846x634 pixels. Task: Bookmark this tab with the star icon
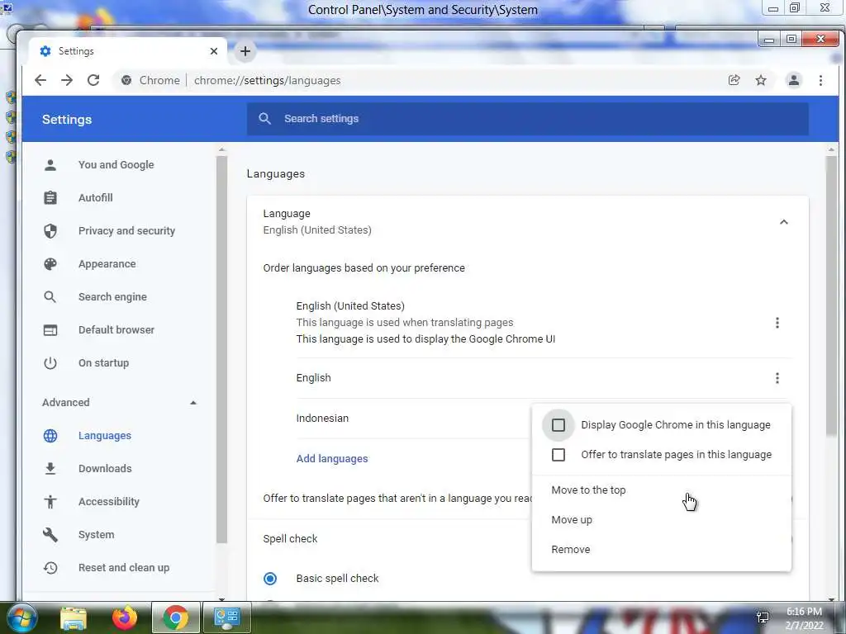pyautogui.click(x=761, y=80)
